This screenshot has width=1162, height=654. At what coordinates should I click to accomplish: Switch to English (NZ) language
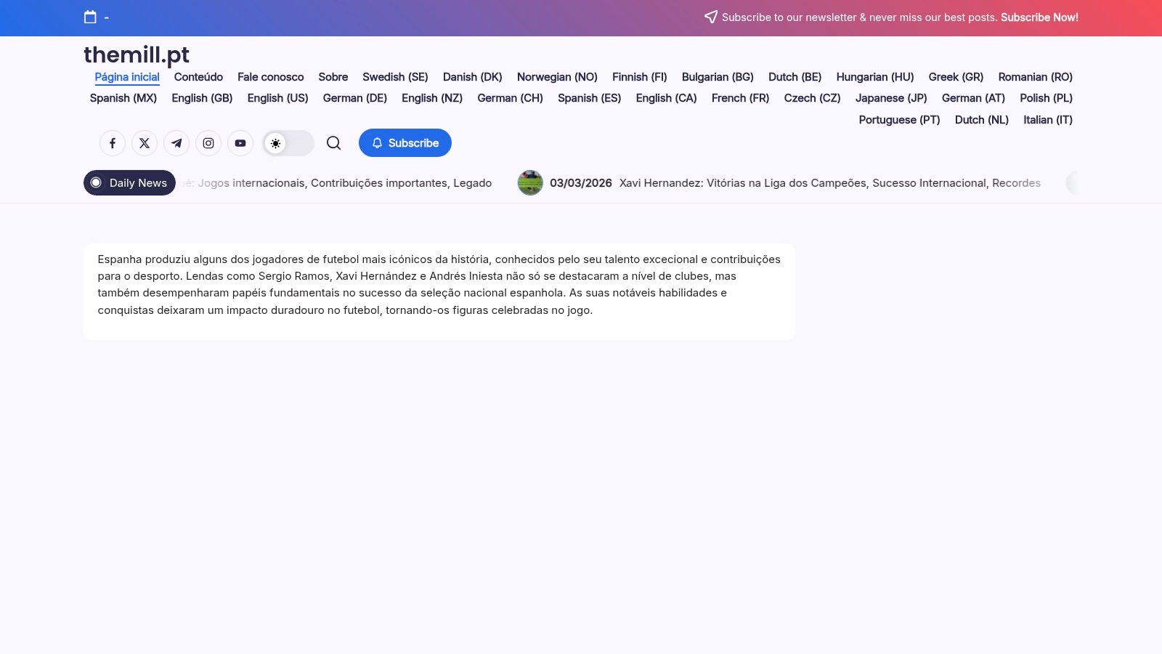pyautogui.click(x=432, y=98)
